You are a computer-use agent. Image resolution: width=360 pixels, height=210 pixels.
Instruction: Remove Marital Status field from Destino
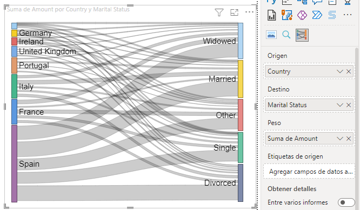click(349, 105)
